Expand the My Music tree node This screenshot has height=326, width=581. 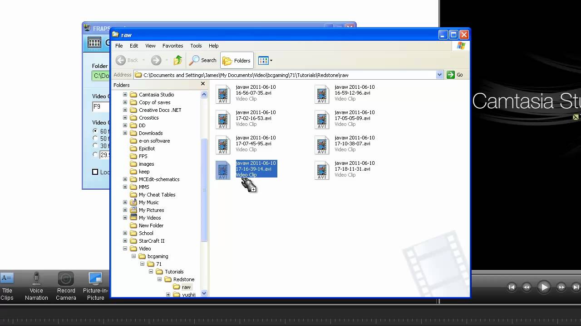[125, 202]
